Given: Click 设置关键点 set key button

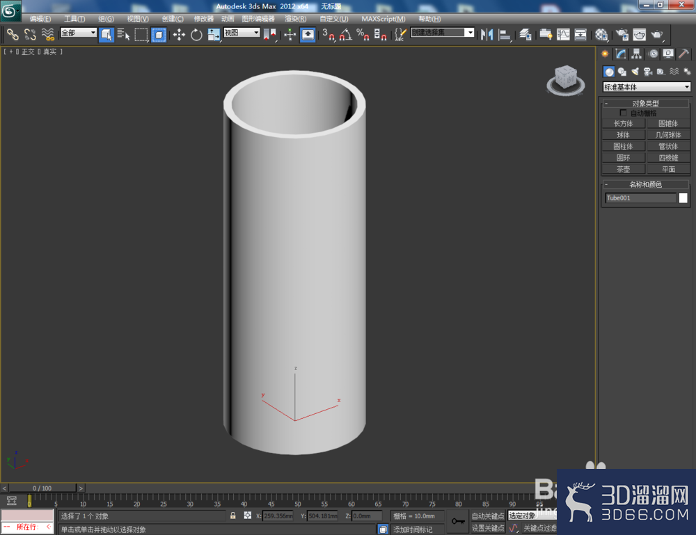Looking at the screenshot, I should (488, 528).
